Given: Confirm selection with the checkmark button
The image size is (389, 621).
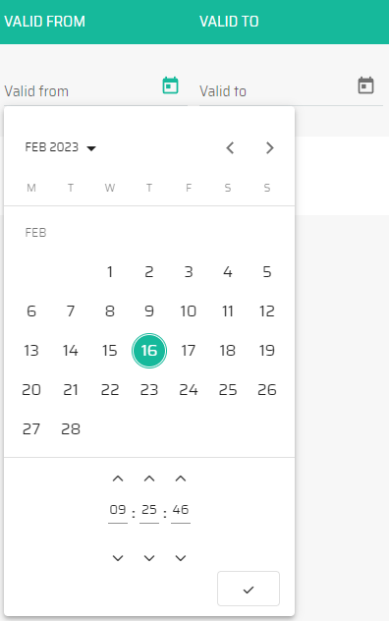Looking at the screenshot, I should (x=249, y=589).
